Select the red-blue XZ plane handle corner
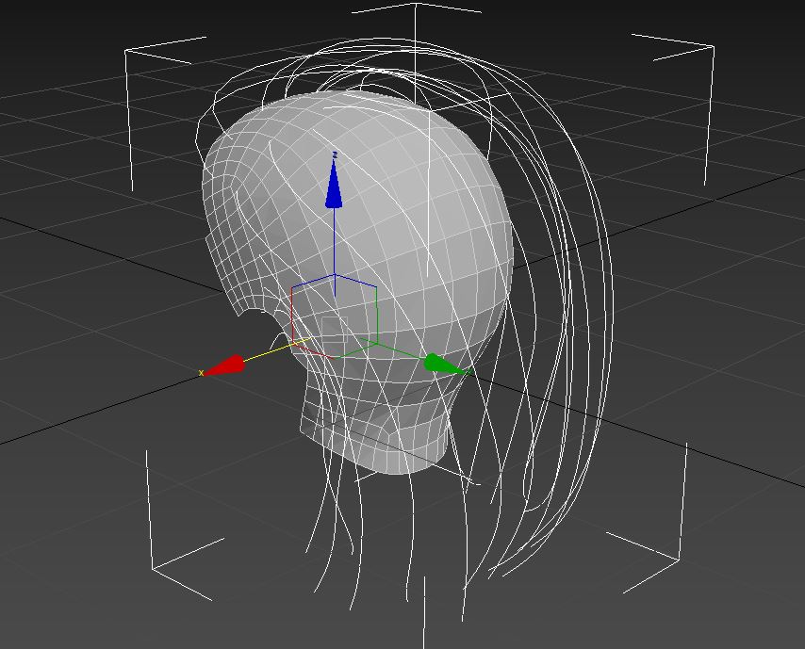The height and width of the screenshot is (649, 805). [293, 287]
